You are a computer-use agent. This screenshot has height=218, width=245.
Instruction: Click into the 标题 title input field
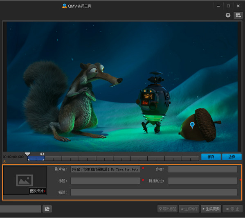coord(105,181)
